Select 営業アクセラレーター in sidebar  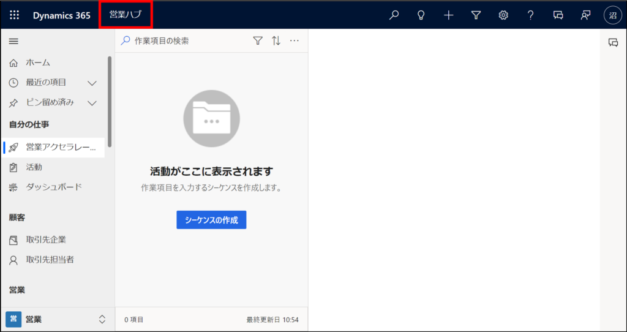point(54,148)
